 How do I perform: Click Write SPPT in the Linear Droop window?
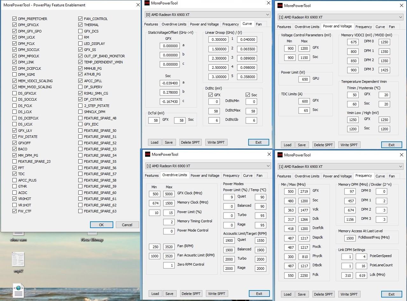click(x=216, y=142)
